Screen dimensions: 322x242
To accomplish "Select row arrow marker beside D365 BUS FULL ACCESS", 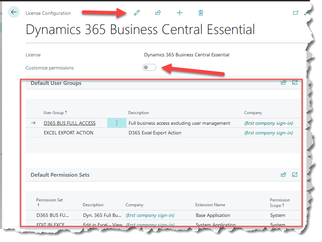I will tap(33, 123).
